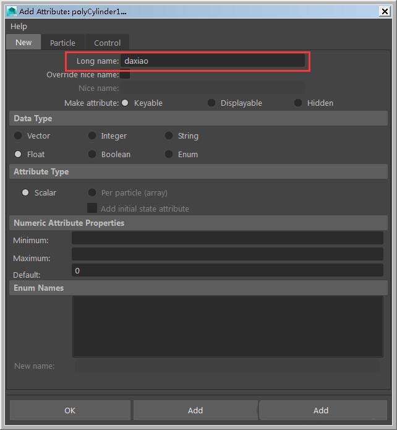Select the Hidden radio button
The height and width of the screenshot is (430, 397).
pyautogui.click(x=298, y=103)
